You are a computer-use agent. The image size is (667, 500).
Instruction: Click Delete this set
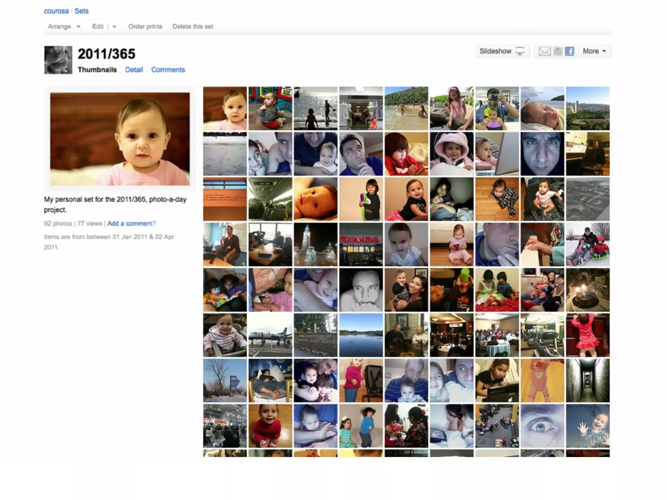[193, 27]
